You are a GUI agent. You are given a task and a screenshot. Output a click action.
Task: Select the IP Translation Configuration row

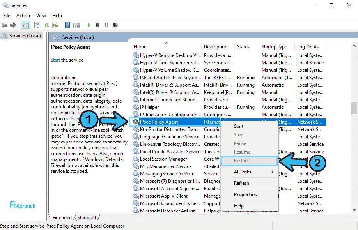229,115
